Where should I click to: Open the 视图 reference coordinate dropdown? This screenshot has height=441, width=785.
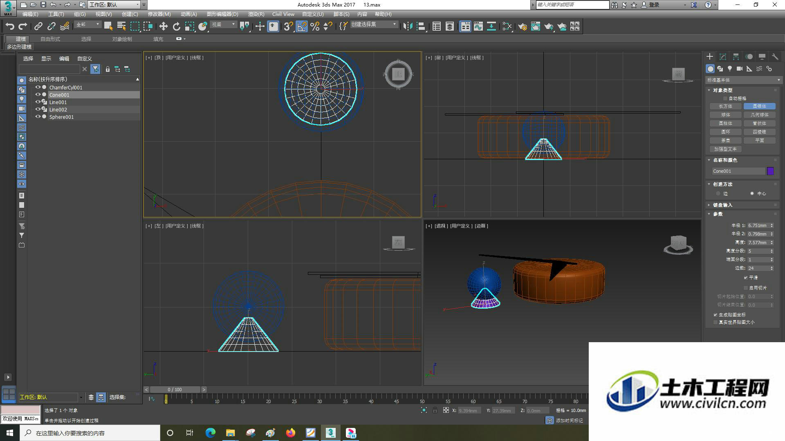[x=223, y=24]
